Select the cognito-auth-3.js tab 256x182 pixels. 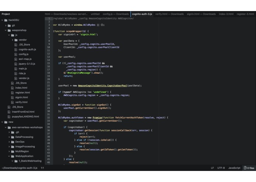tap(142, 14)
